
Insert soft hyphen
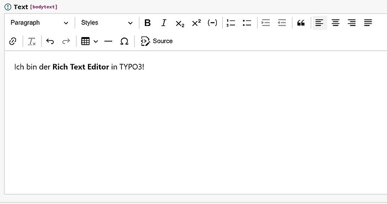tap(212, 23)
